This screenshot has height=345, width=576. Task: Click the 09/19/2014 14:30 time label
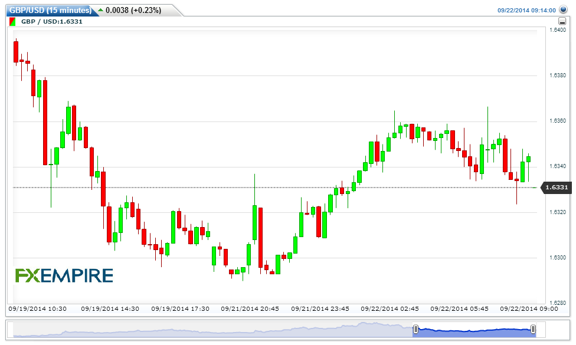(110, 309)
